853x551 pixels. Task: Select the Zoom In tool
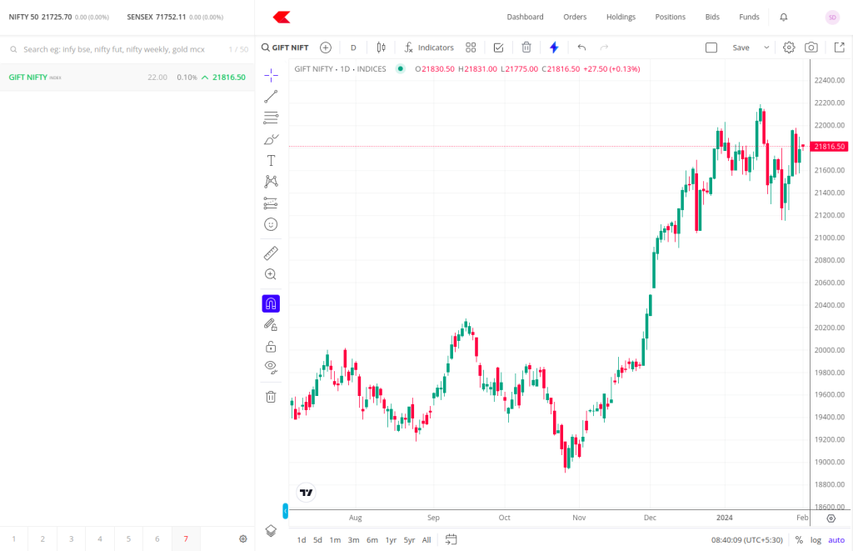[x=271, y=273]
